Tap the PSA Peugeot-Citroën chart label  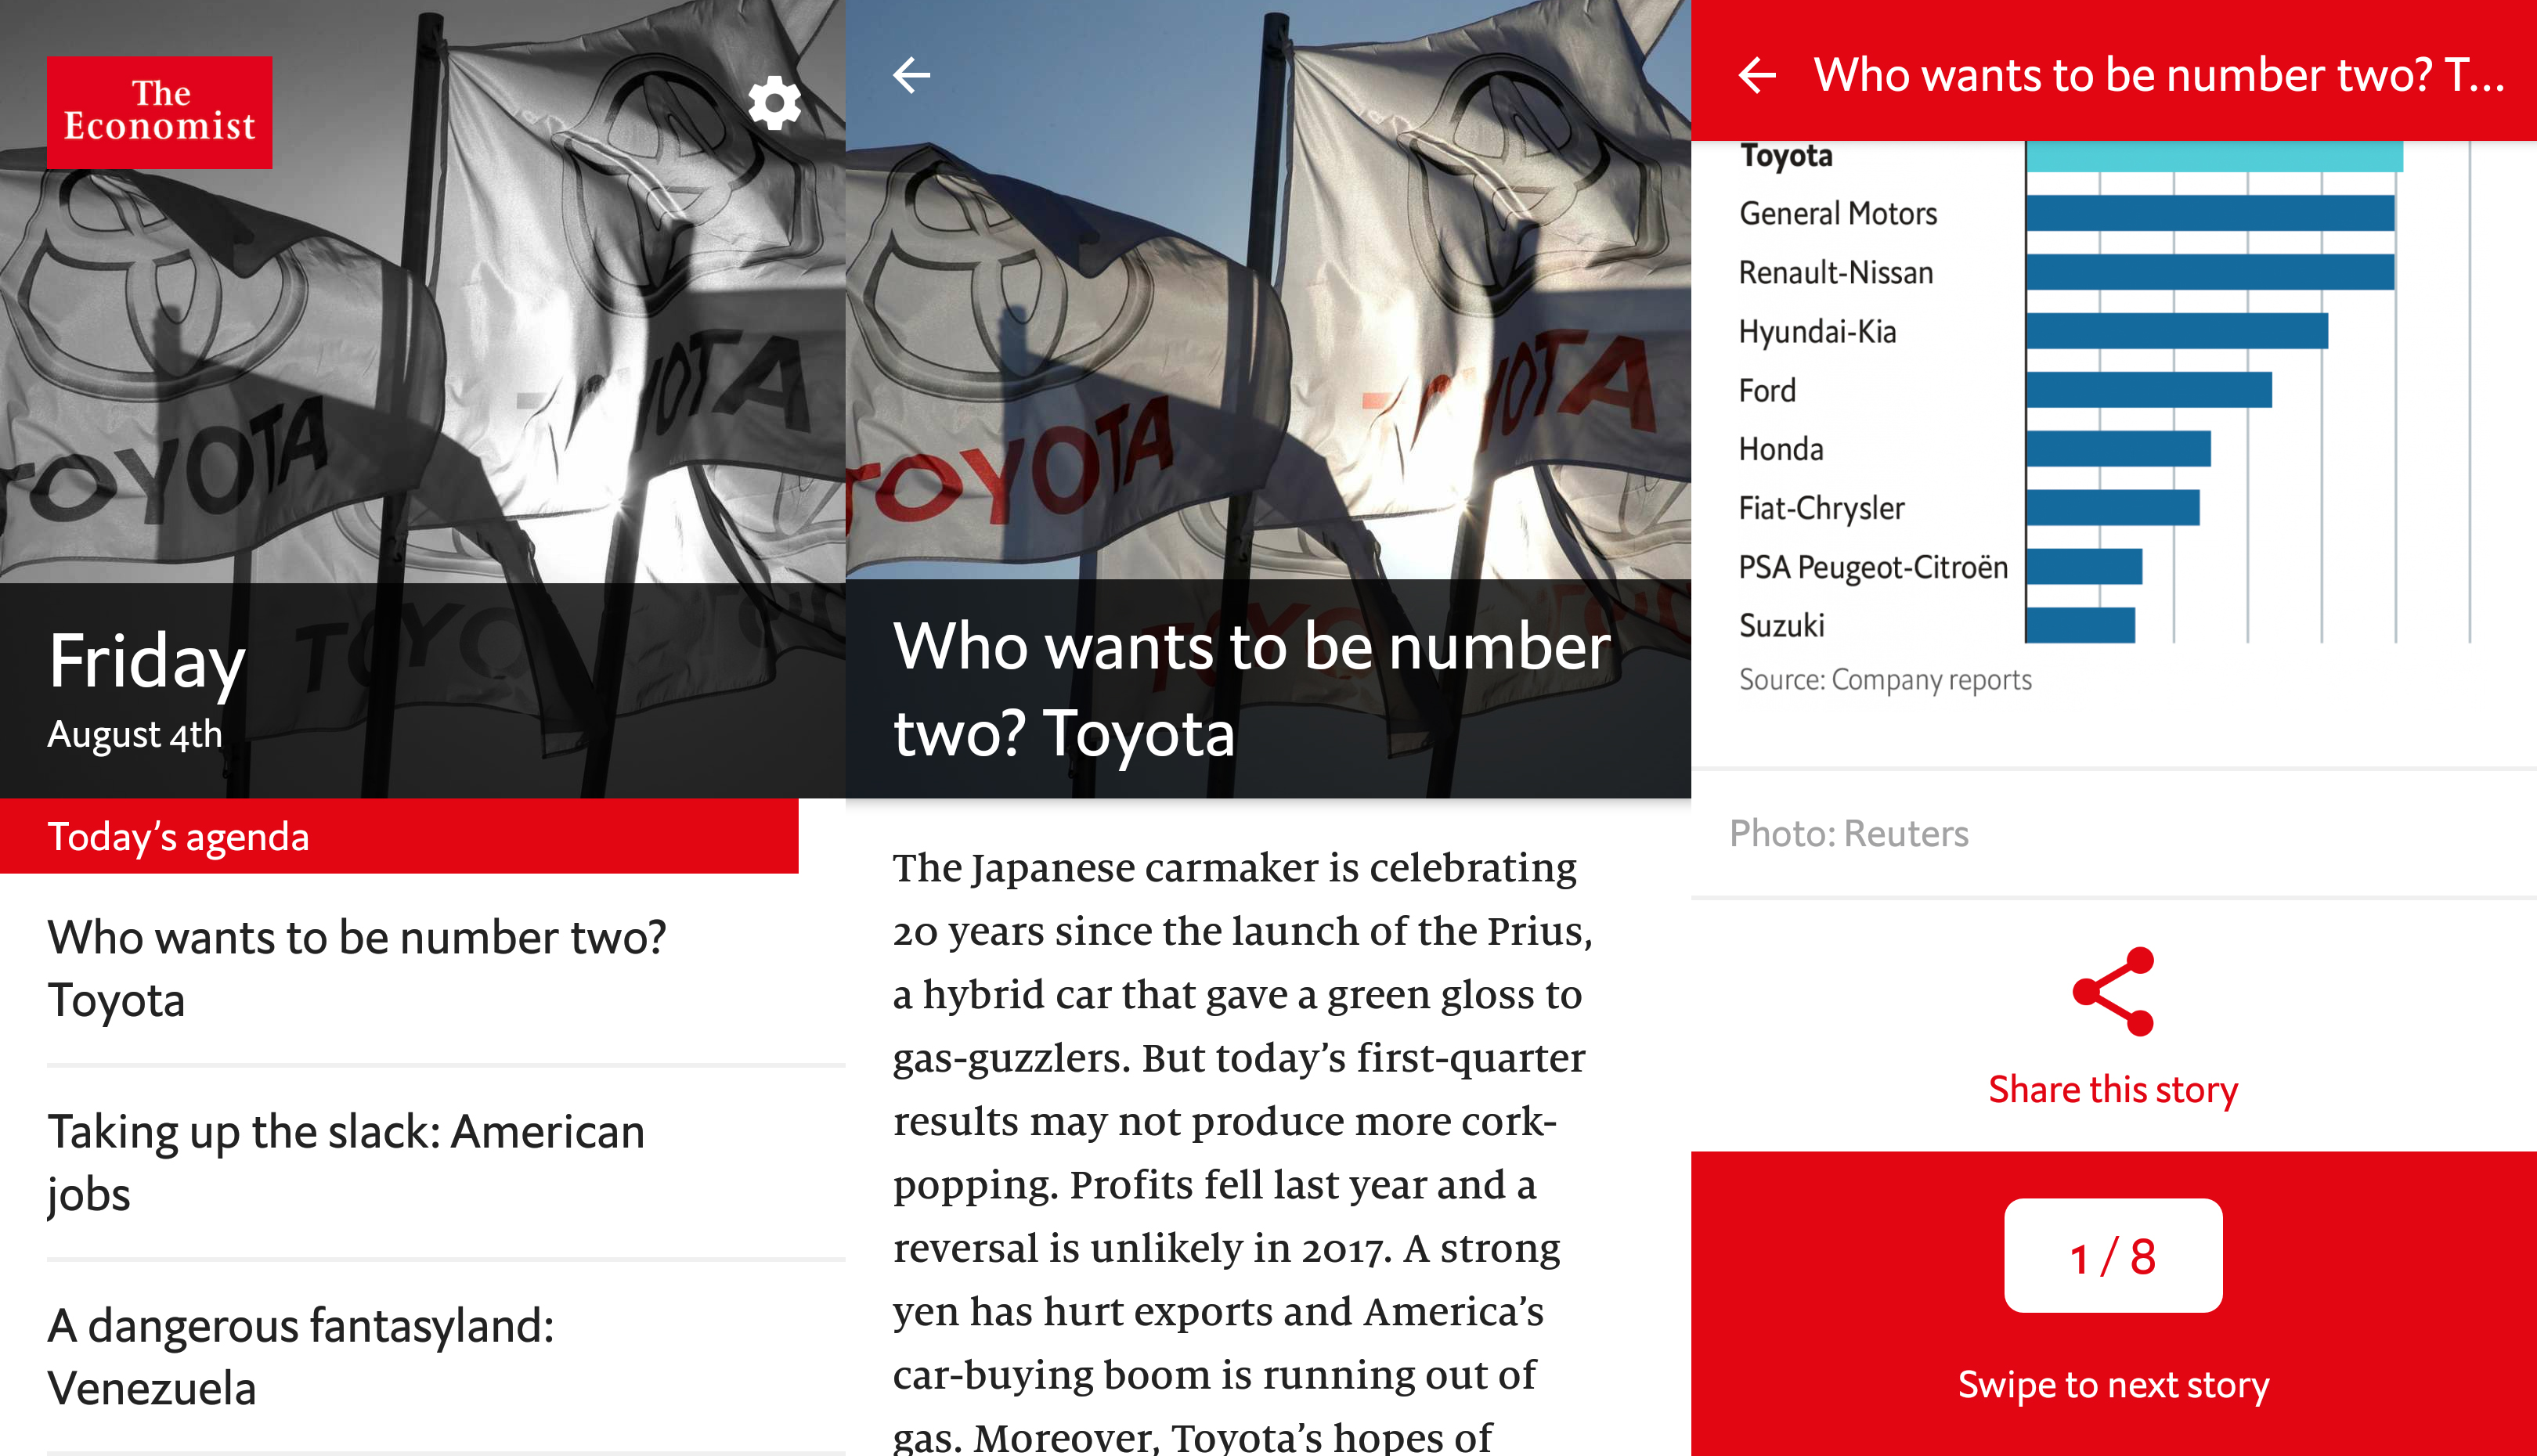[x=1873, y=567]
